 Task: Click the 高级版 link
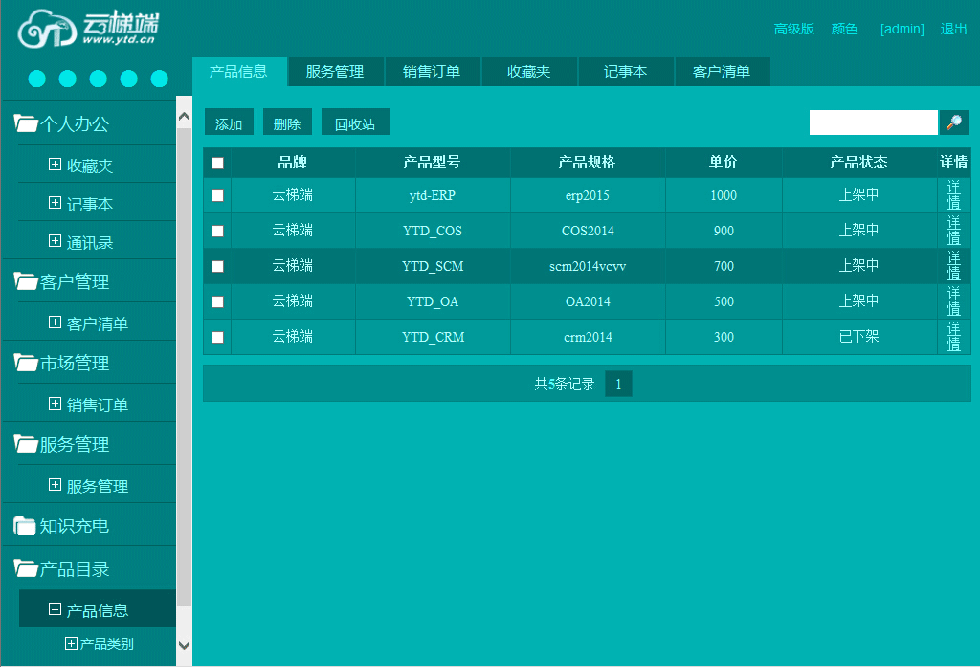tap(793, 29)
